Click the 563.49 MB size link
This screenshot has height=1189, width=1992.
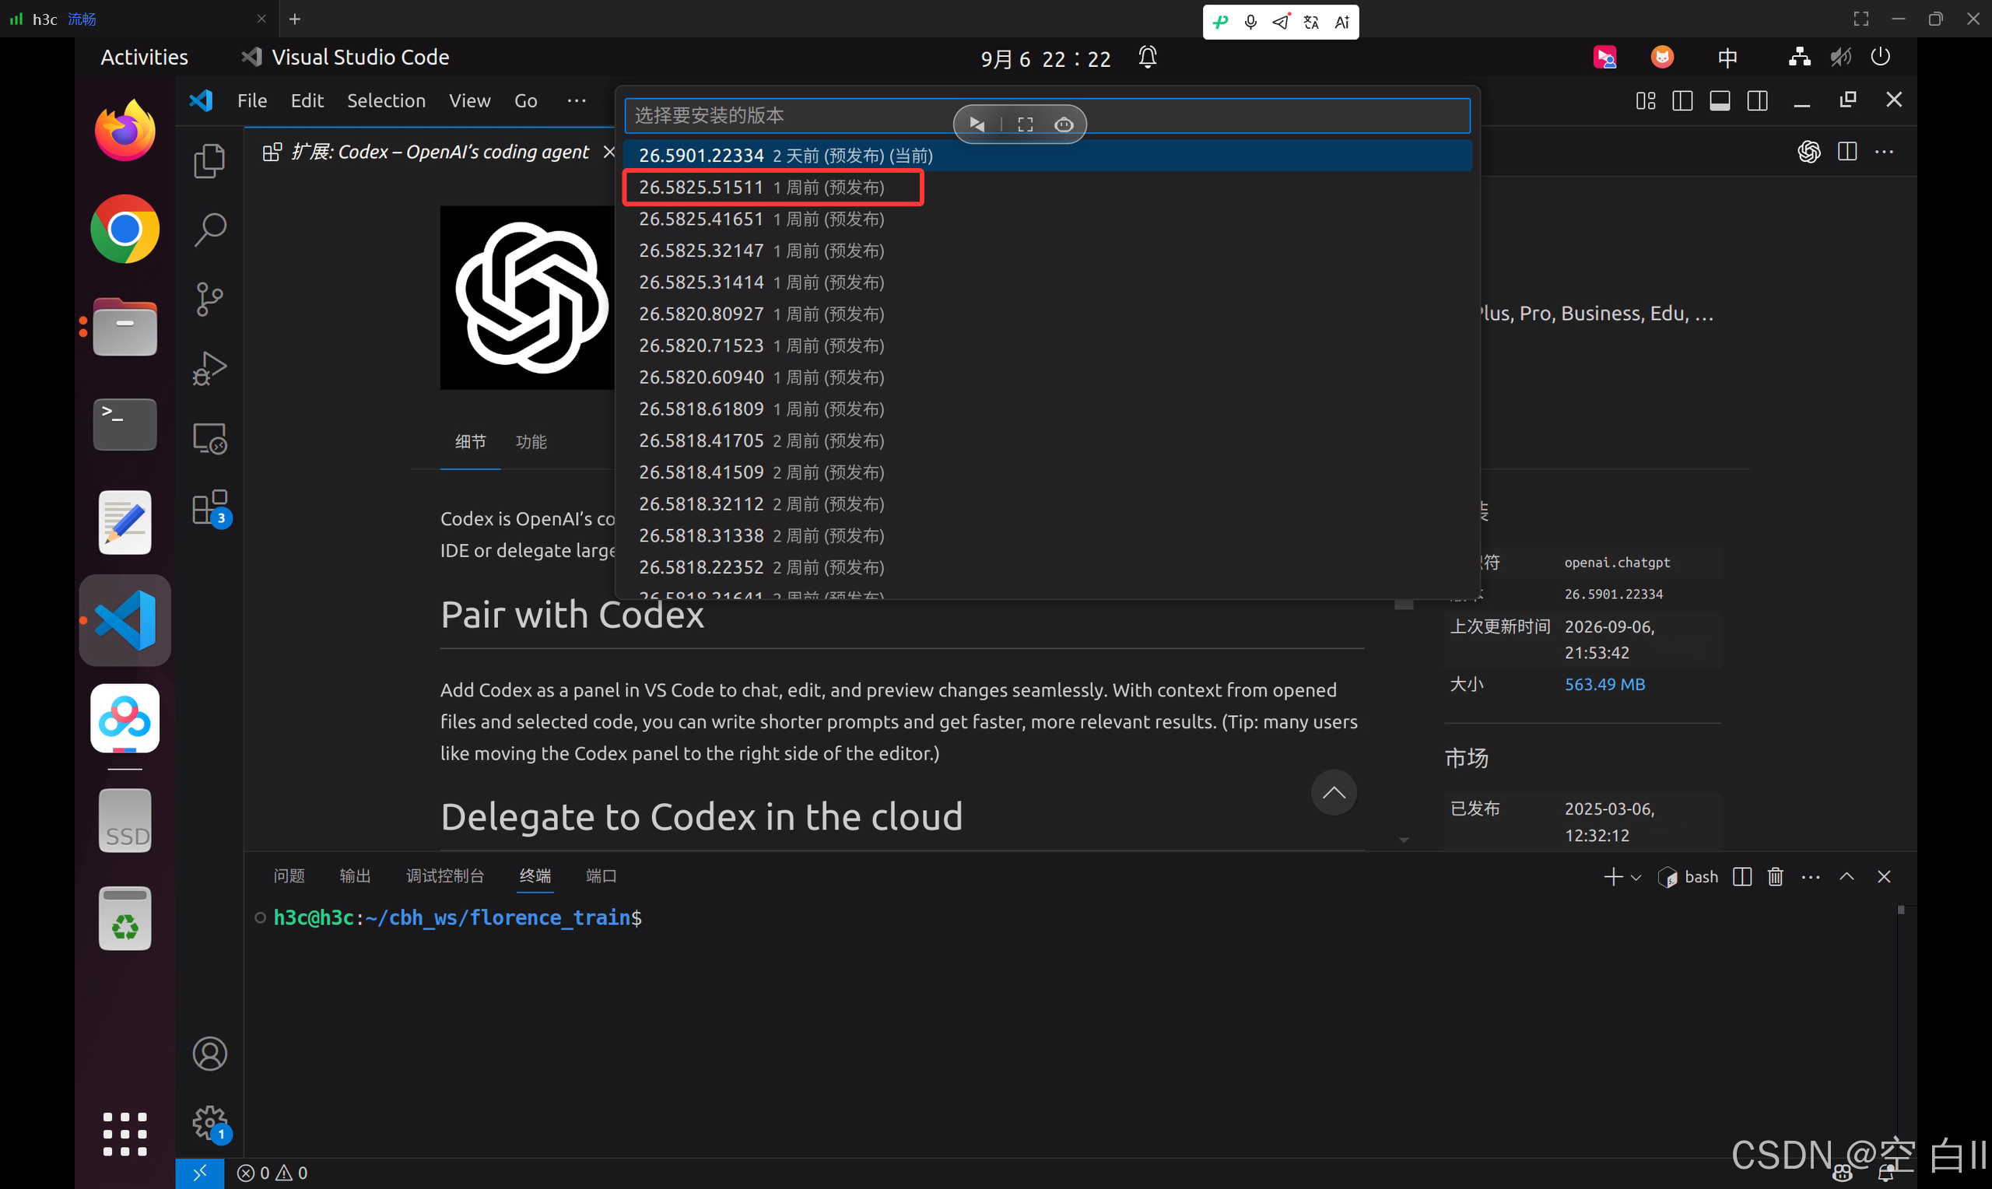(1604, 684)
